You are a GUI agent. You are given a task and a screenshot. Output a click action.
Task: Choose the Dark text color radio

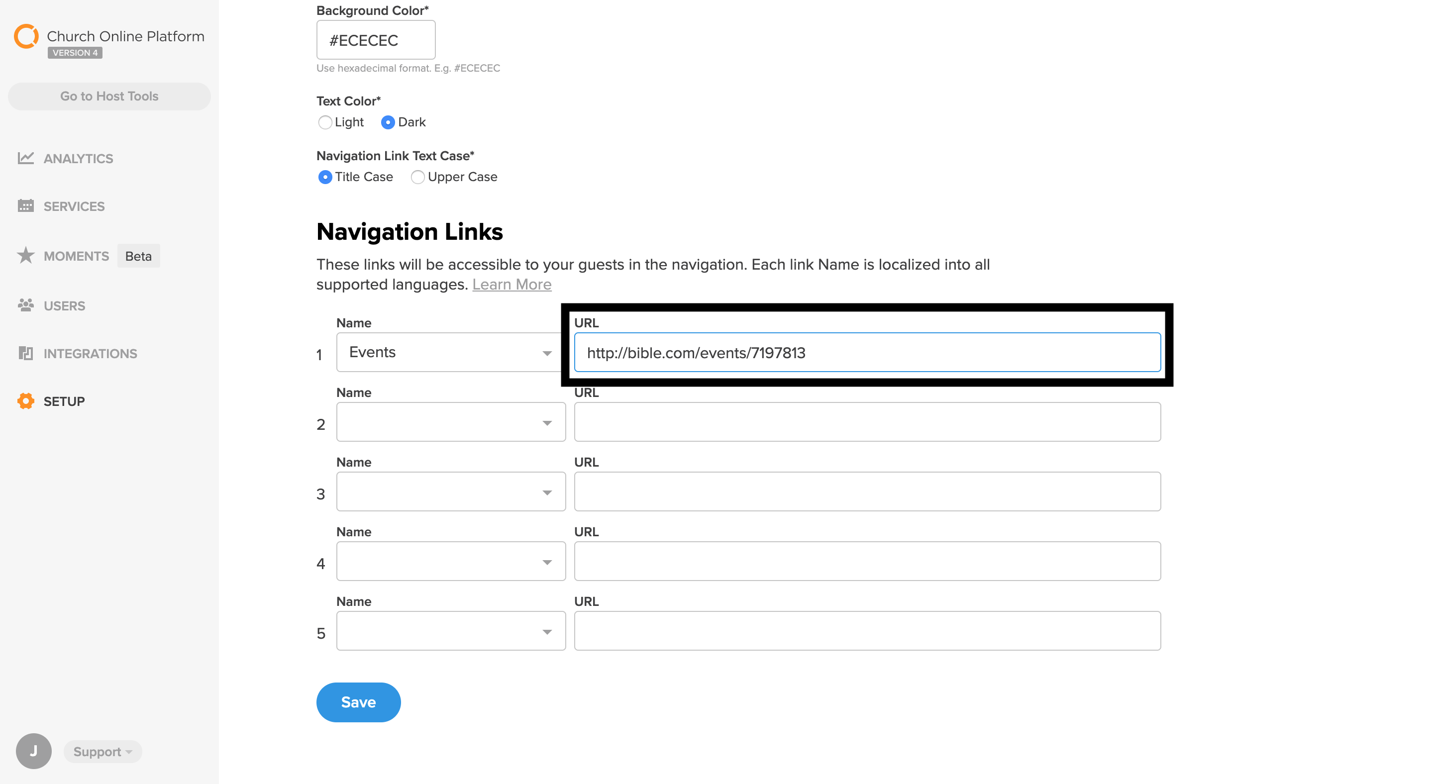tap(388, 122)
